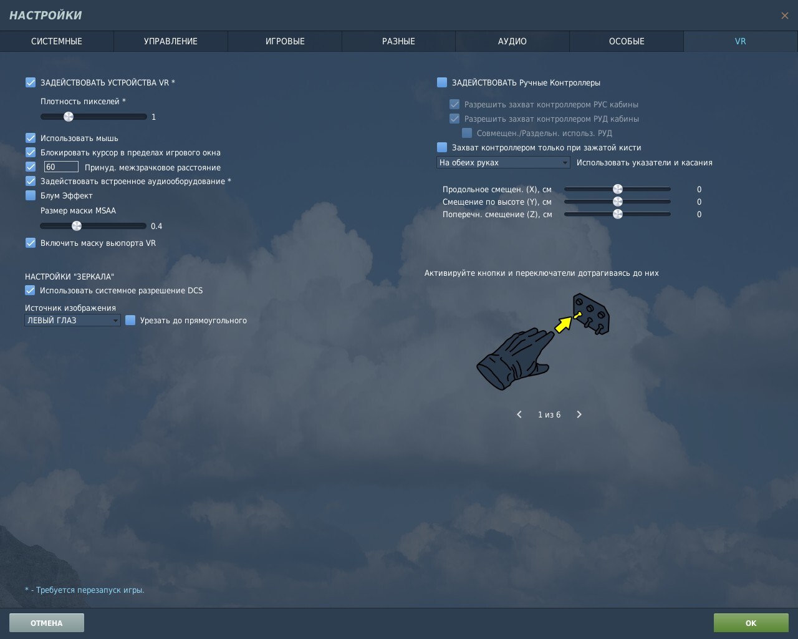The height and width of the screenshot is (639, 798).
Task: Toggle ЗАДЕЙСТВОВАТЬ УСТРОЙСТВА VR checkbox
Action: click(x=31, y=82)
